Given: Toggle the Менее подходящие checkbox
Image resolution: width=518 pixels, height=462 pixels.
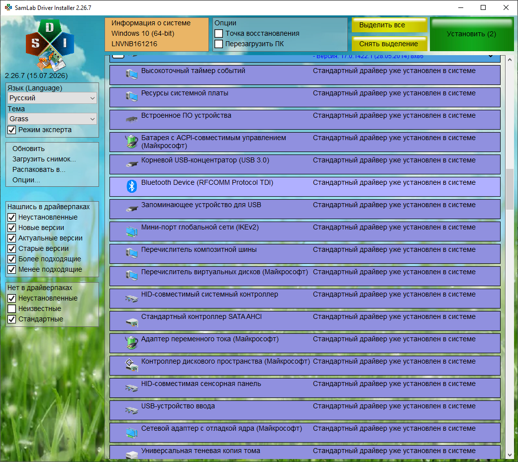Looking at the screenshot, I should 12,269.
